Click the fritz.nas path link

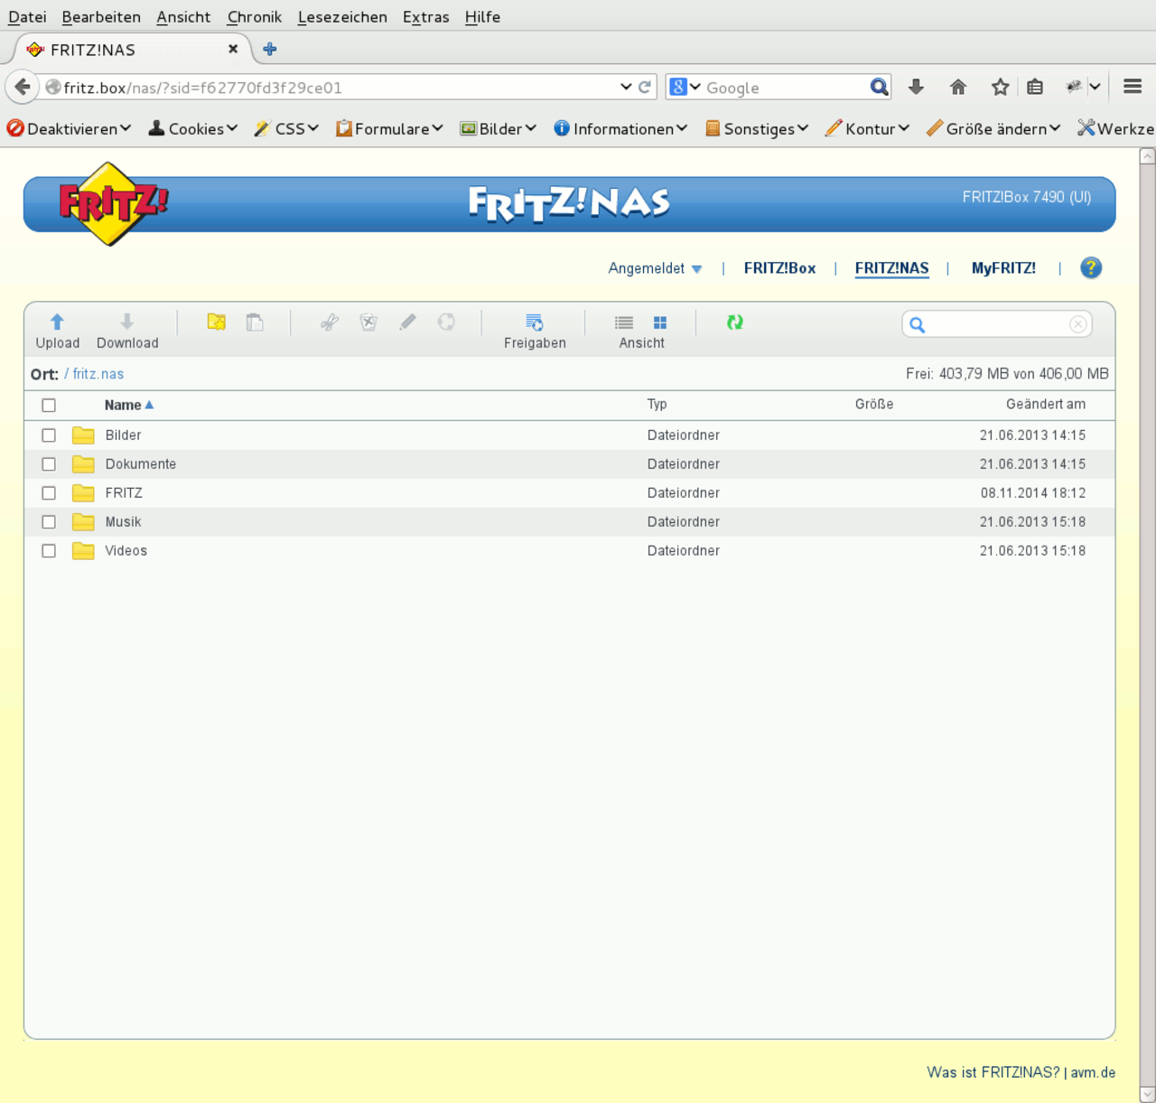point(98,374)
